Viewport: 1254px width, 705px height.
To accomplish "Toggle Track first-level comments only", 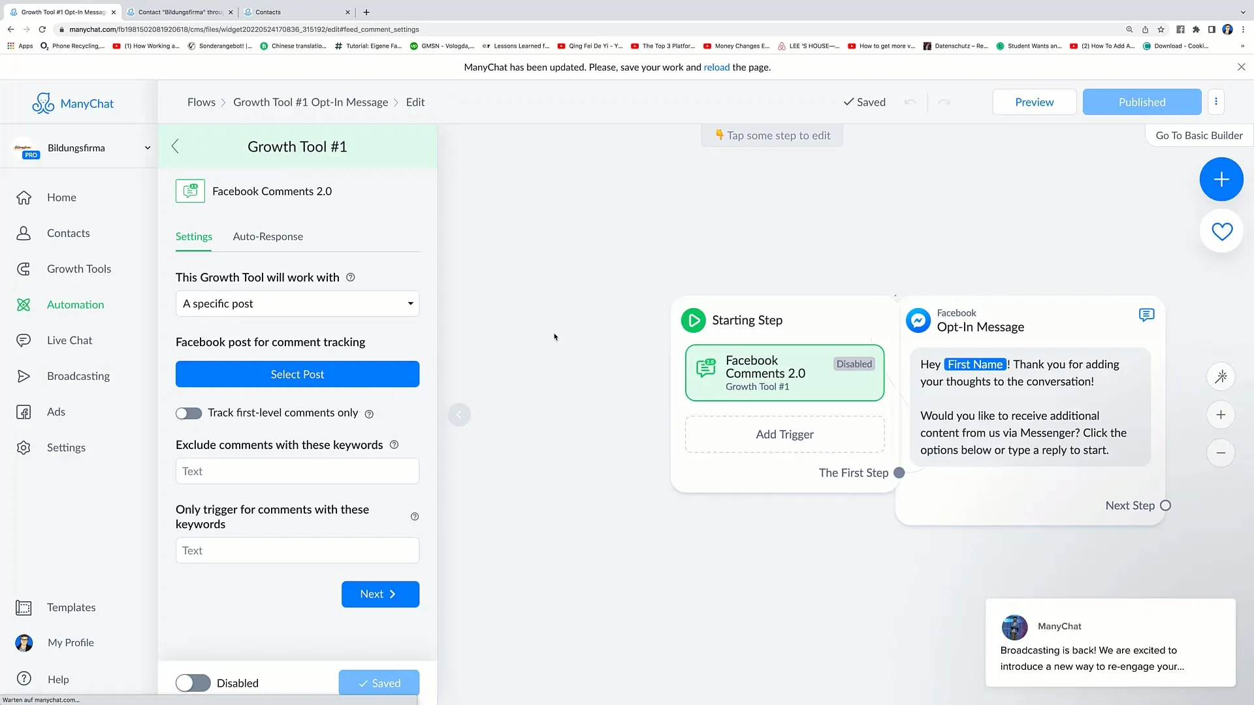I will click(189, 413).
